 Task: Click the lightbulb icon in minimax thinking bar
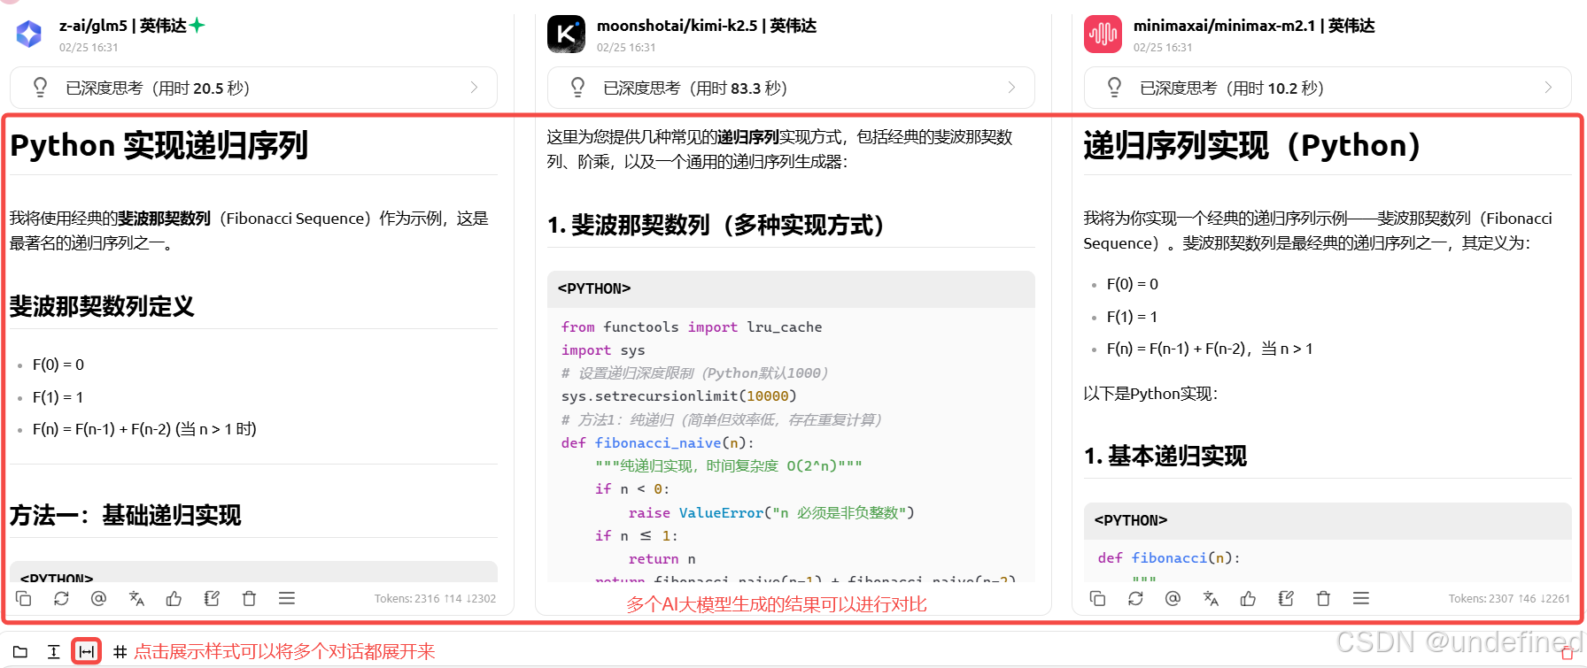point(1114,88)
